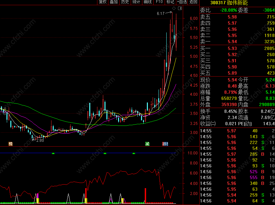
Task: Click the 外盘 359390 value
Action: 229,105
